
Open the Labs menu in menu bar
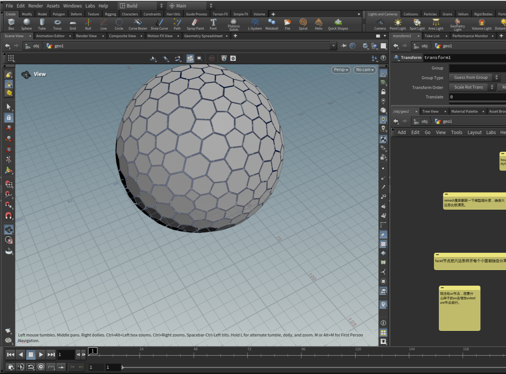(90, 6)
